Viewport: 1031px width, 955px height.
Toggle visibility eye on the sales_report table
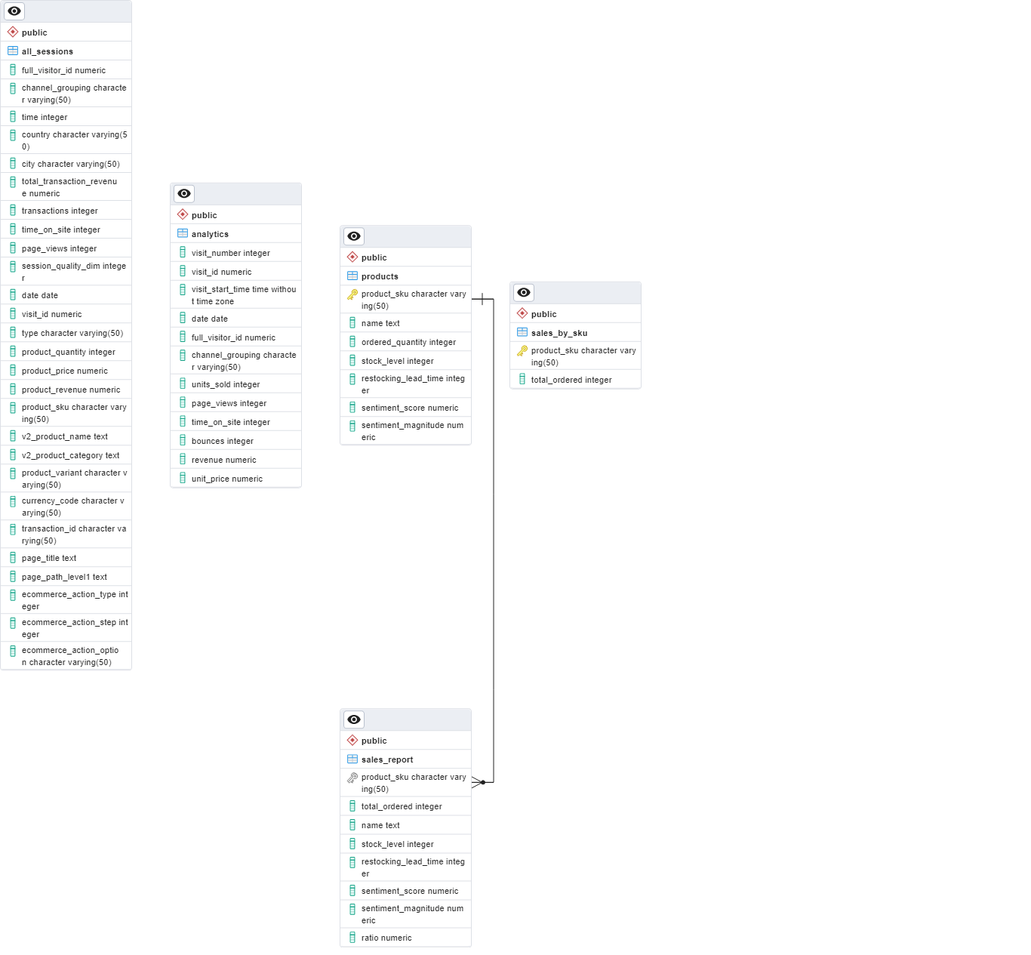point(353,719)
